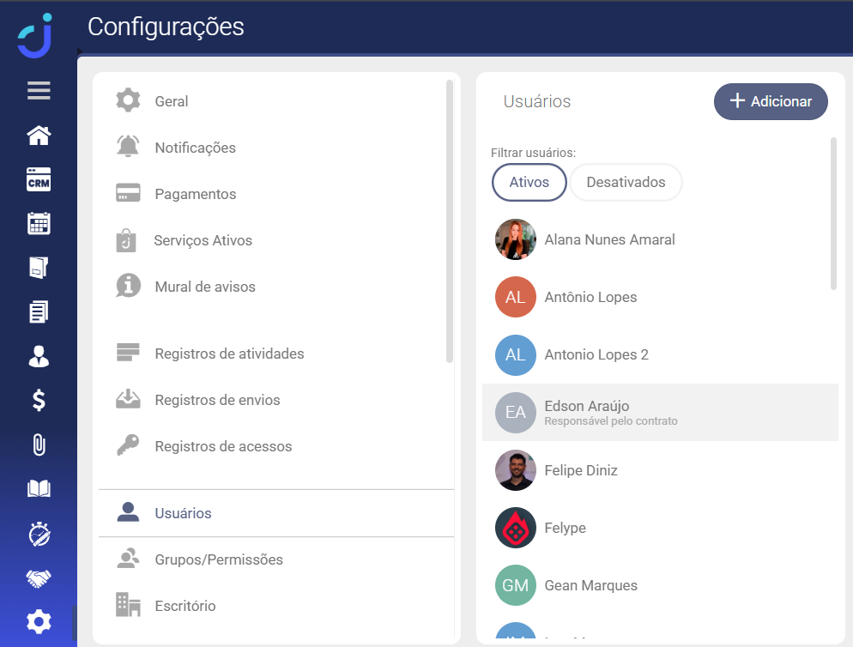Click Felipe Diniz's profile photo

tap(516, 470)
